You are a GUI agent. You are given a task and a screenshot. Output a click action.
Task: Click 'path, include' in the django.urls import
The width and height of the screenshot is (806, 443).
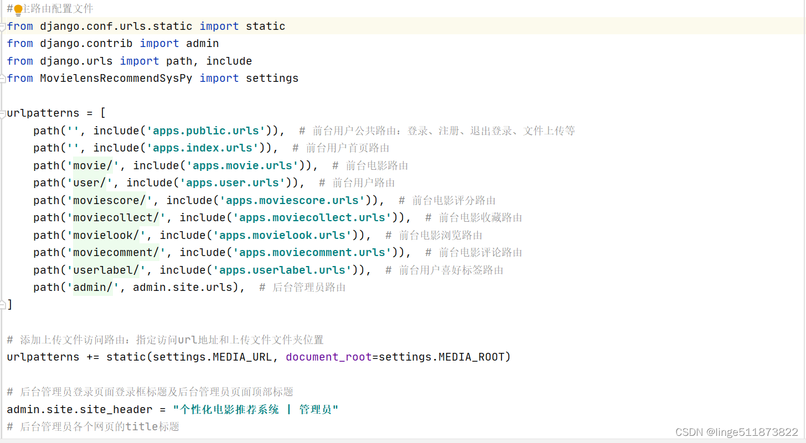click(209, 61)
